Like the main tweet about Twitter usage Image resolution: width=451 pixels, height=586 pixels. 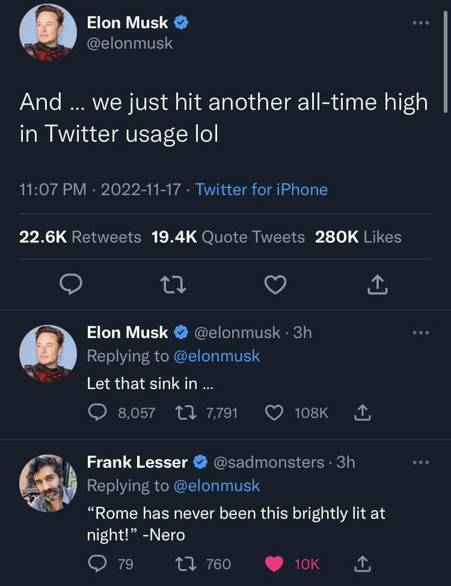click(x=275, y=285)
